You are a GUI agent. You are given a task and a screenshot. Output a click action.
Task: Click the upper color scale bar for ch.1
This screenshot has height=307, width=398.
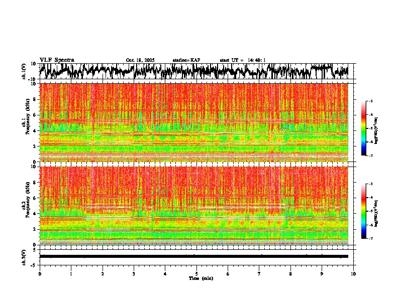(363, 128)
